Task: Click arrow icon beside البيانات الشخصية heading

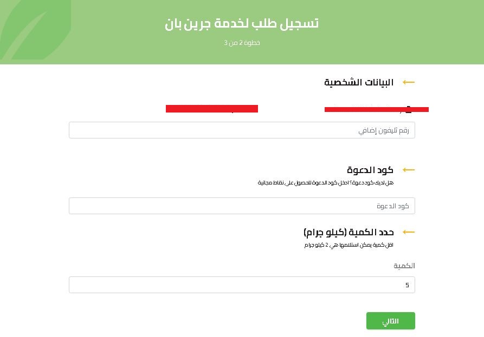Action: (409, 82)
